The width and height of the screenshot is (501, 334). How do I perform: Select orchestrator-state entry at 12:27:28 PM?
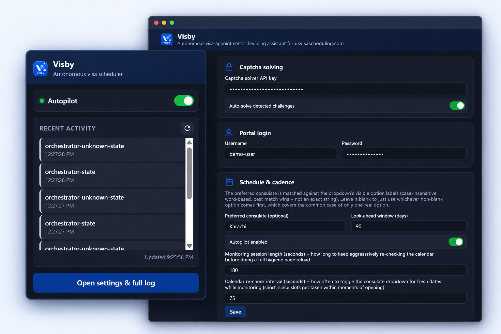point(112,175)
